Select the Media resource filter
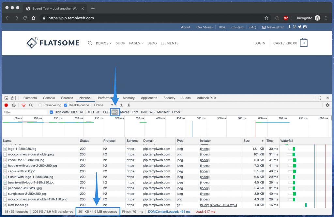The image size is (334, 217). (x=125, y=112)
